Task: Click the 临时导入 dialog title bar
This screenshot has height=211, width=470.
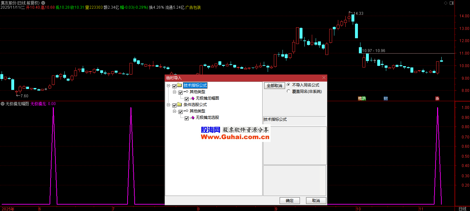Action: tap(246, 78)
